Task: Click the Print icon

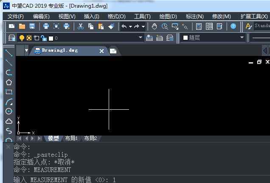Action: point(46,26)
